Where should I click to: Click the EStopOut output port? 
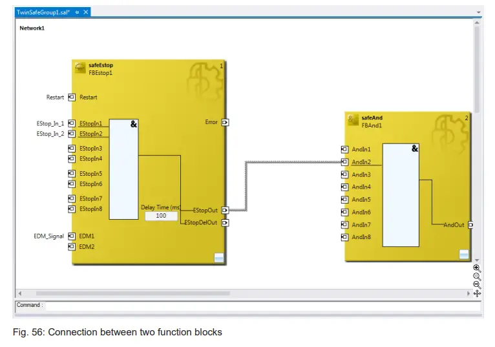pos(225,210)
